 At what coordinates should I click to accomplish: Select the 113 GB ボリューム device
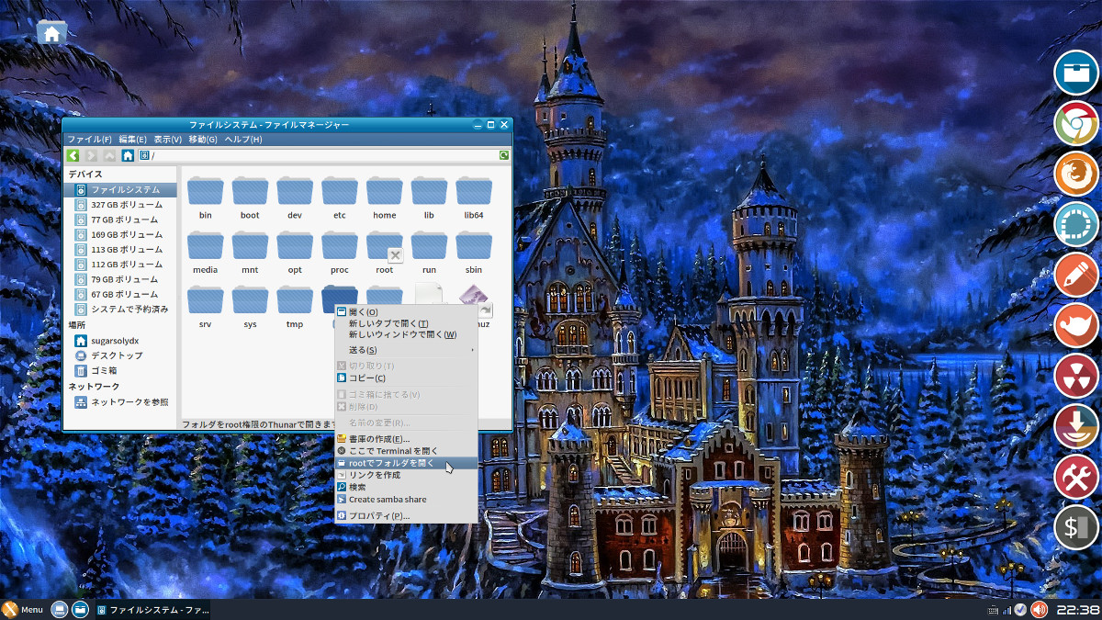pyautogui.click(x=118, y=249)
